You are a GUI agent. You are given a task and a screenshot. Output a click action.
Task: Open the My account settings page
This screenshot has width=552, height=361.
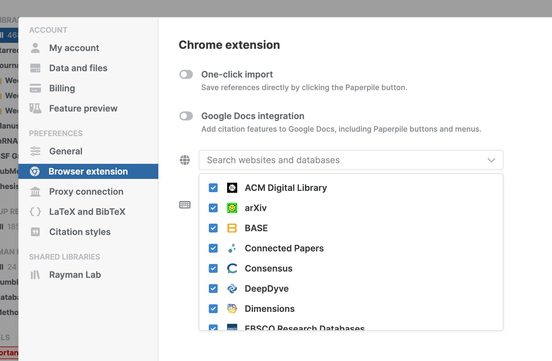pyautogui.click(x=74, y=48)
